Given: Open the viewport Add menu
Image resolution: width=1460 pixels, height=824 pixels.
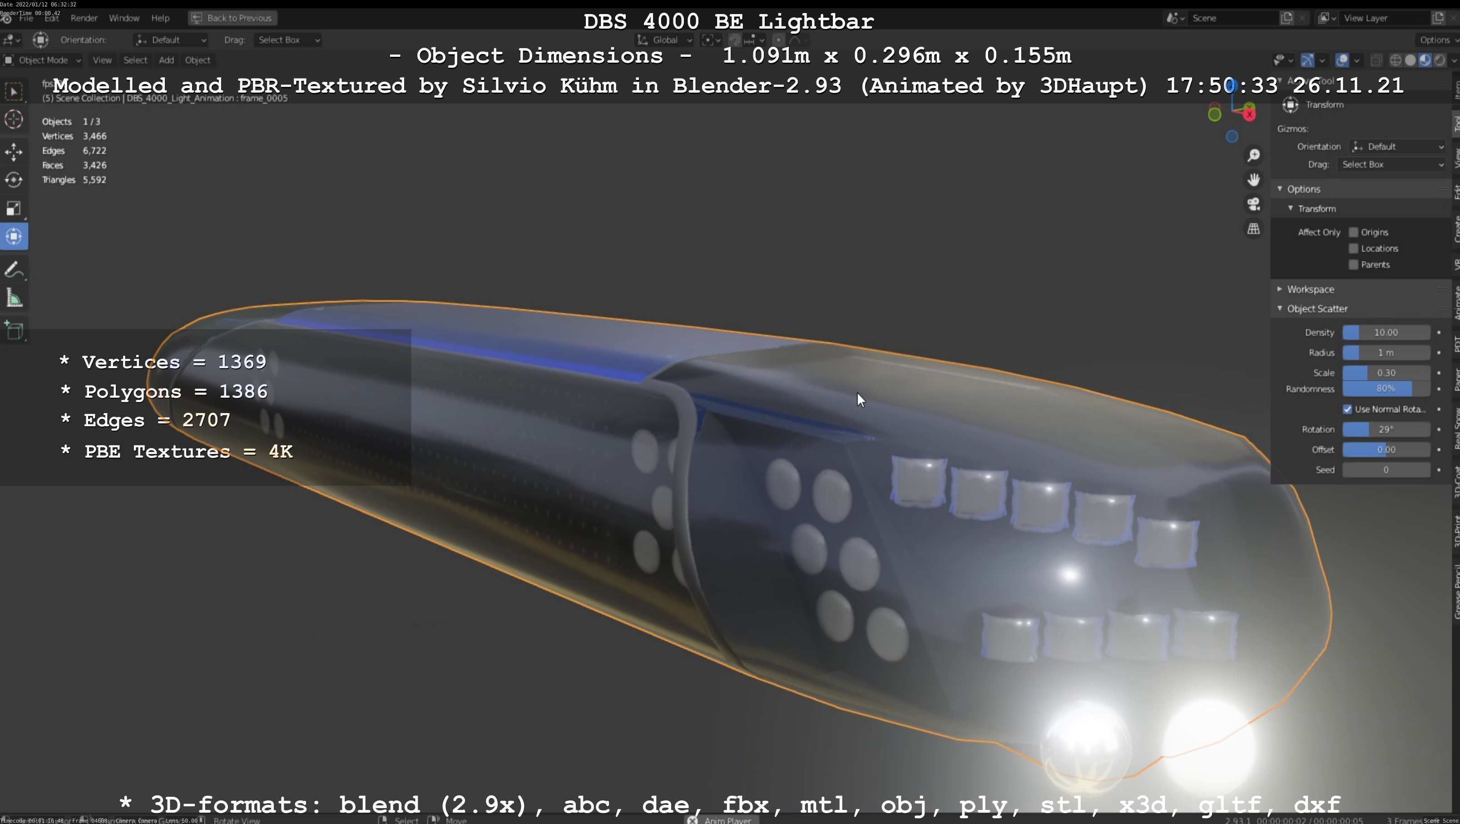Looking at the screenshot, I should [166, 60].
